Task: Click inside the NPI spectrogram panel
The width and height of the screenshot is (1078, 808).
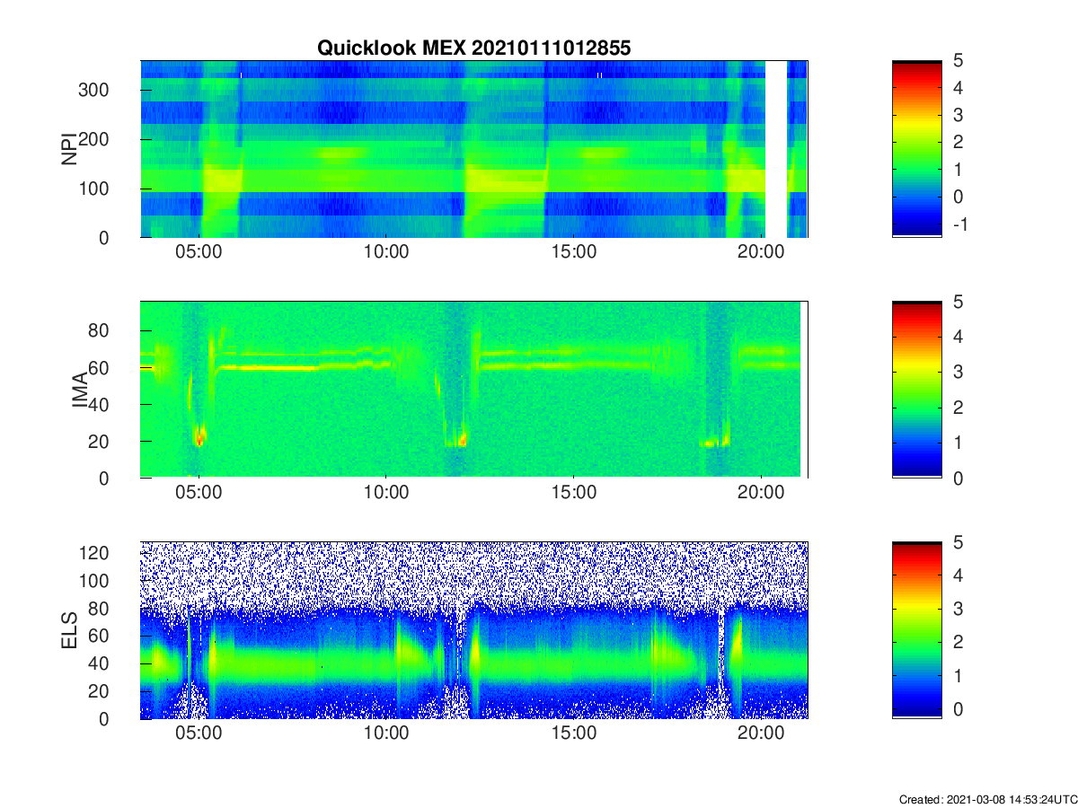Action: click(x=473, y=149)
